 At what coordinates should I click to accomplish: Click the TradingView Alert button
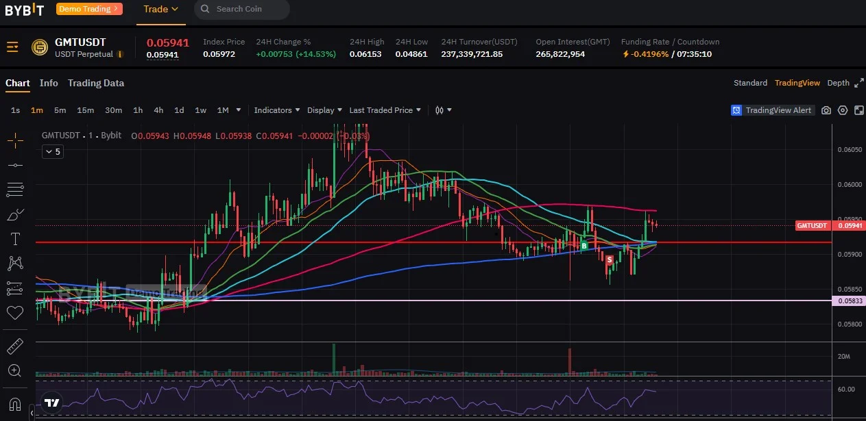tap(772, 110)
